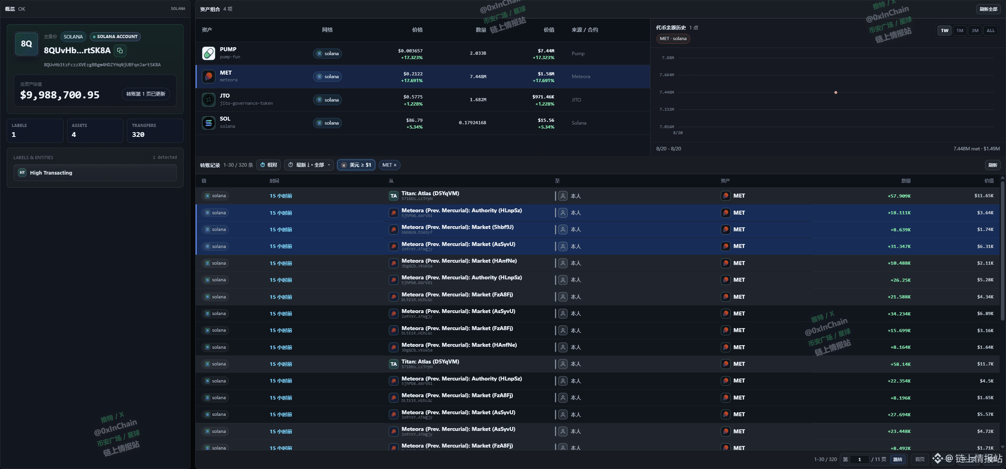The width and height of the screenshot is (1006, 469).
Task: Click the recipient person icon in the $6.31K row
Action: tap(563, 246)
